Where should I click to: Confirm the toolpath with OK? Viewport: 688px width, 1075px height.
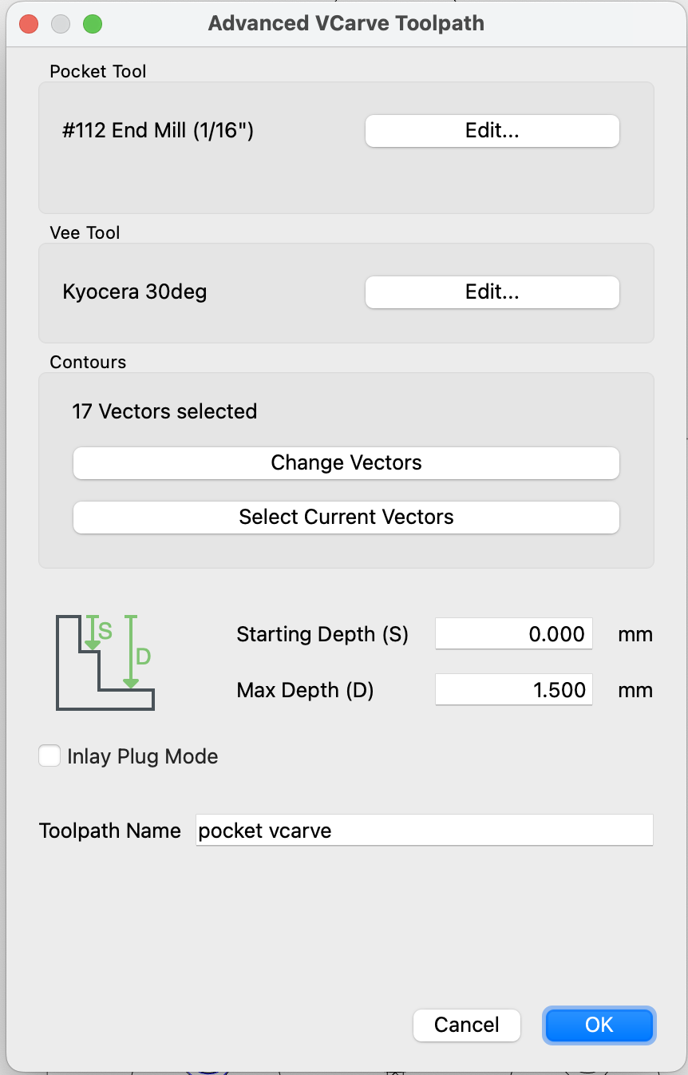[x=599, y=1025]
